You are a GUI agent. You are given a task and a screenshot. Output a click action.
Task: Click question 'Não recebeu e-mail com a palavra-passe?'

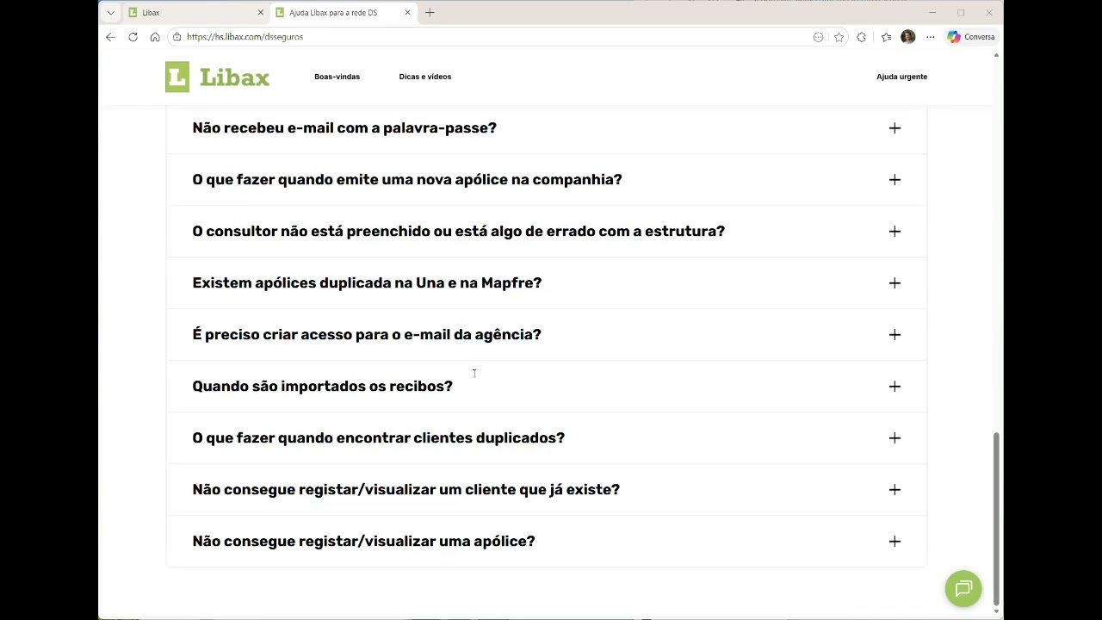coord(344,127)
